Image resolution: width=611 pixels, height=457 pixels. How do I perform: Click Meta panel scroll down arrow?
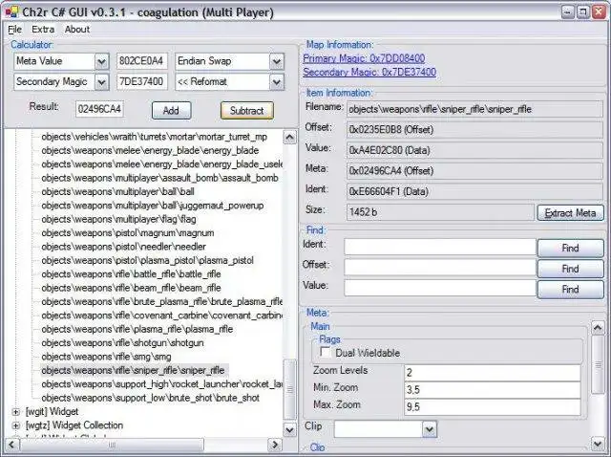(598, 444)
